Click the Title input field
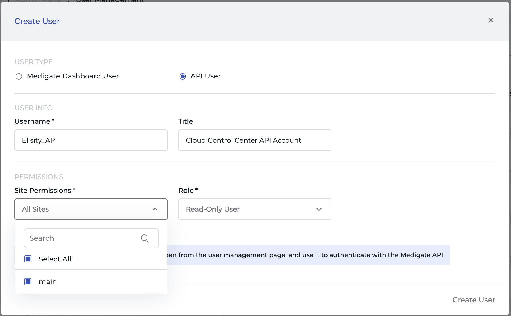This screenshot has height=316, width=511. point(255,140)
